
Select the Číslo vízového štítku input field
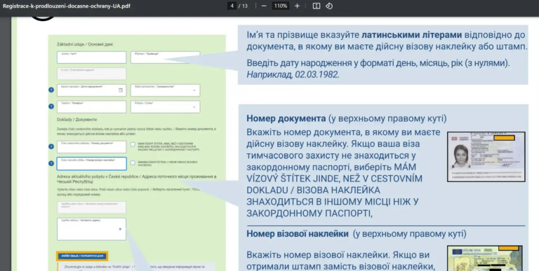click(x=91, y=164)
